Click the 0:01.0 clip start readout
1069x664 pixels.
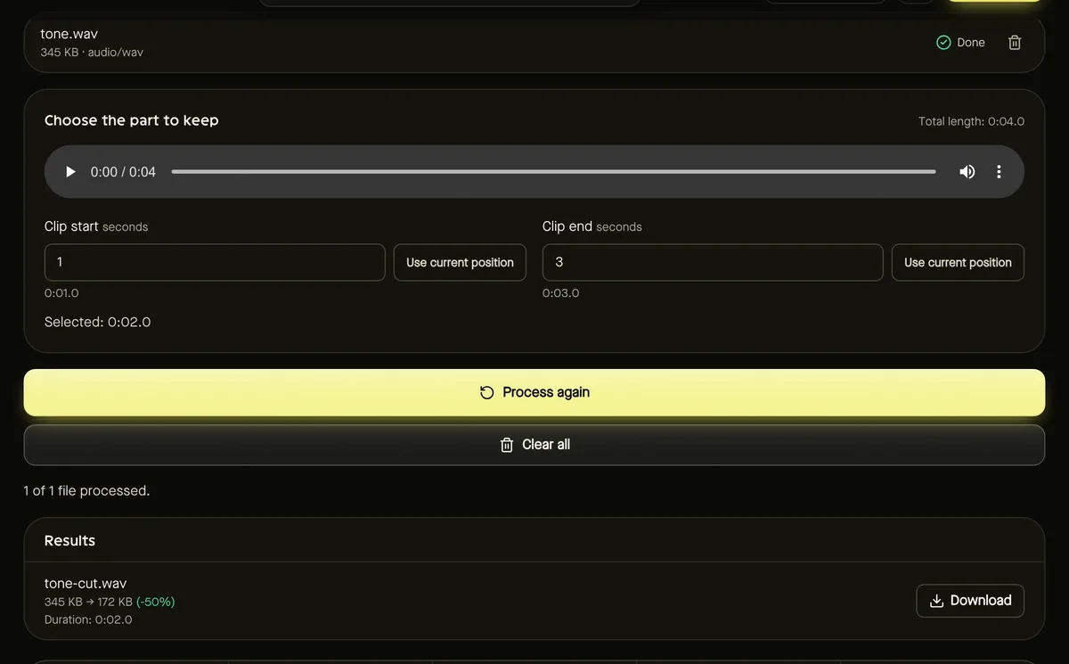(x=61, y=293)
